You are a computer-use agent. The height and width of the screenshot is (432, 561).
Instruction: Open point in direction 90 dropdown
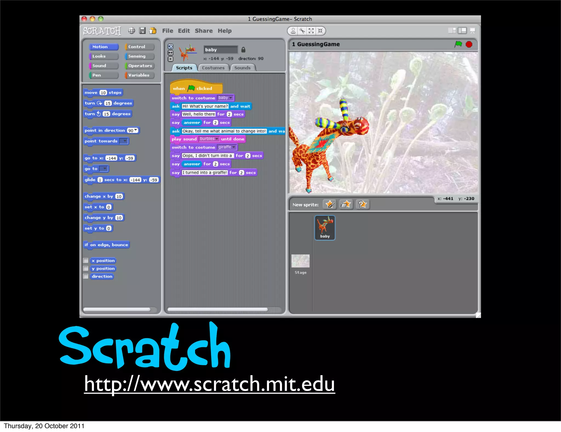[136, 130]
